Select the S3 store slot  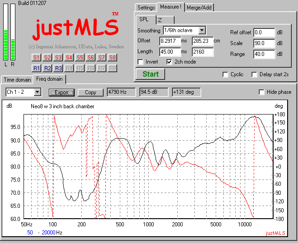(x=58, y=58)
